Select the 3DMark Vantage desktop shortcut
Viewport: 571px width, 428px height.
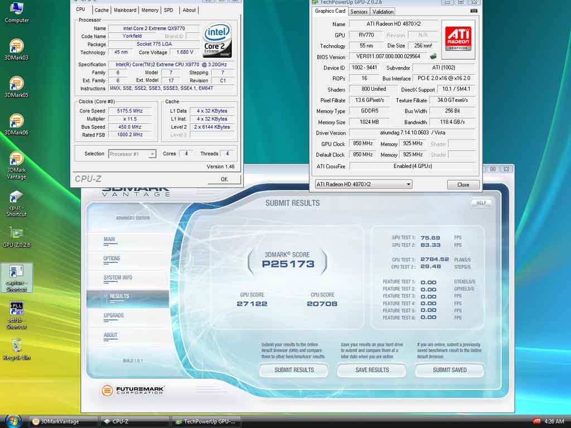coord(16,166)
